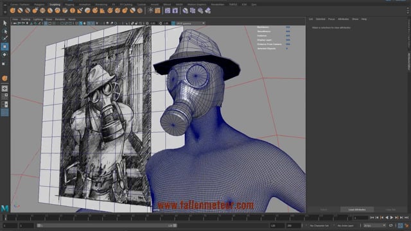This screenshot has width=411, height=231.
Task: Select the Sculpt brush on the Sculpting shelf
Action: (x=13, y=11)
